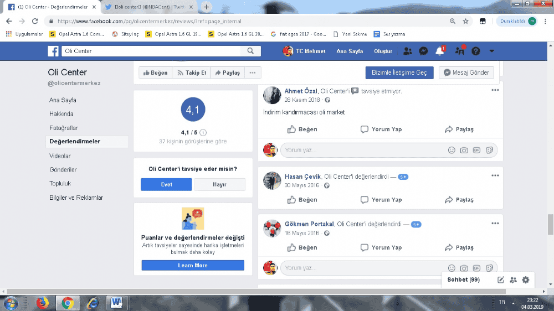This screenshot has width=554, height=311.
Task: Open Word from the taskbar
Action: [x=116, y=303]
